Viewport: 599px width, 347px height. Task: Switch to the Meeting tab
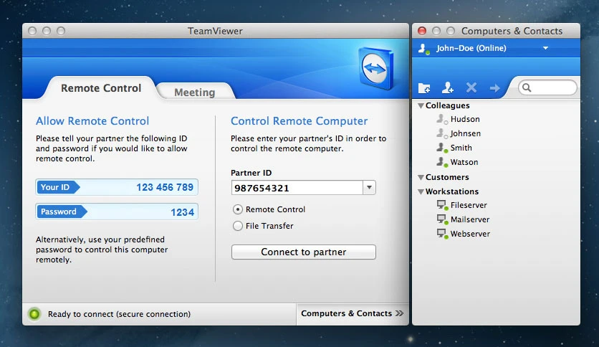pos(195,92)
